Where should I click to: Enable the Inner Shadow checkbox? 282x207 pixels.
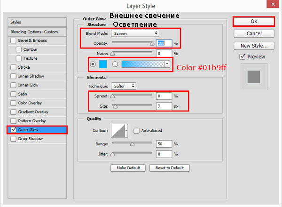tap(13, 76)
